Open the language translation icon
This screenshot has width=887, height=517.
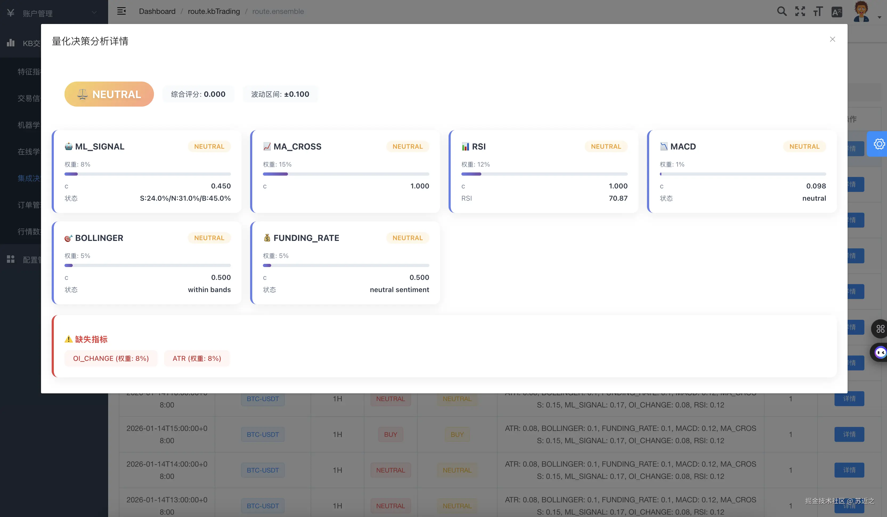click(x=836, y=12)
